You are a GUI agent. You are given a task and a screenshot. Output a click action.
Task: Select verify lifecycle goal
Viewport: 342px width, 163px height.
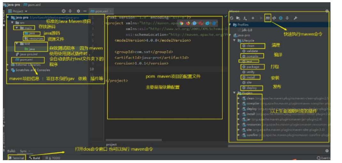click(248, 72)
